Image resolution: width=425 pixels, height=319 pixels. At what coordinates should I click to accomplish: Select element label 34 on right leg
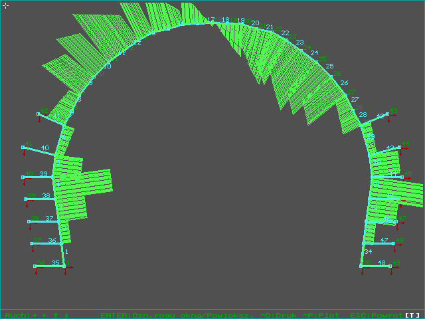pos(368,252)
